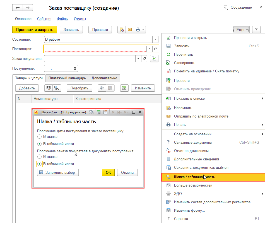Click the calendar icon in dialog titlebar
Image resolution: width=265 pixels, height=225 pixels.
click(105, 112)
